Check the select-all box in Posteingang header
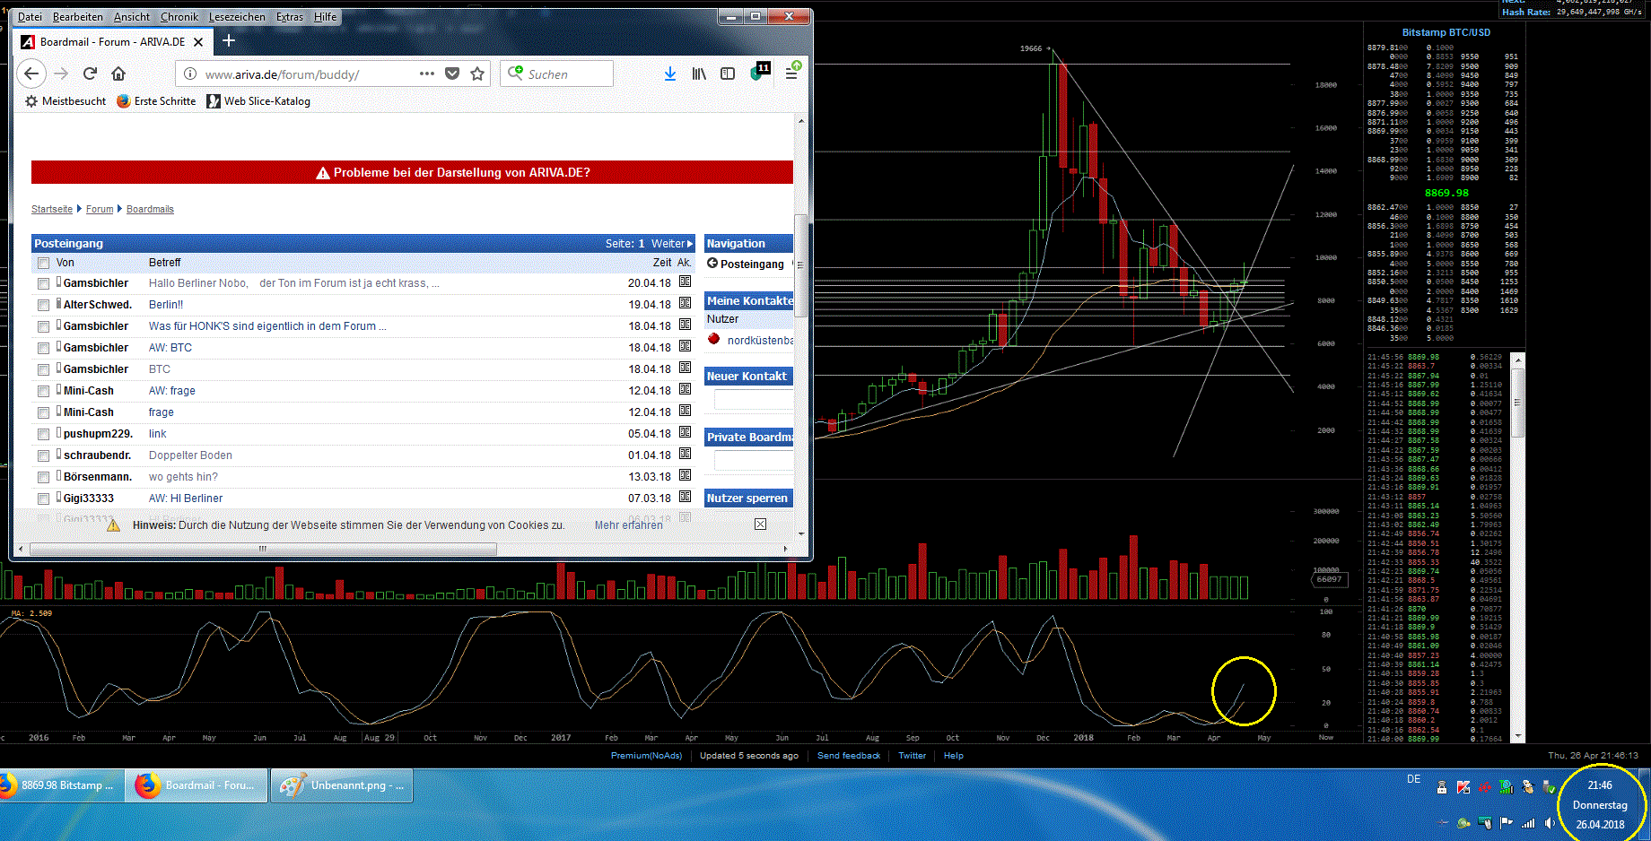Image resolution: width=1651 pixels, height=841 pixels. 43,263
